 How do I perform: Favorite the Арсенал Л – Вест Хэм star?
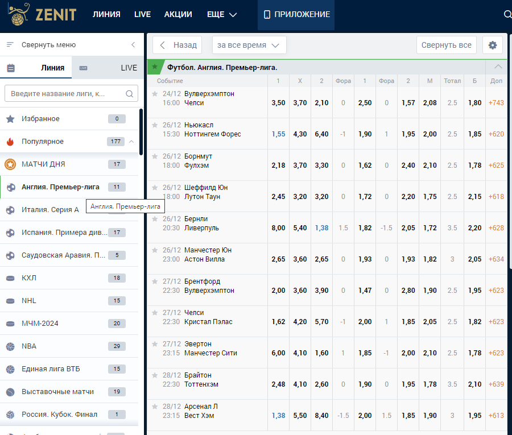coord(155,407)
